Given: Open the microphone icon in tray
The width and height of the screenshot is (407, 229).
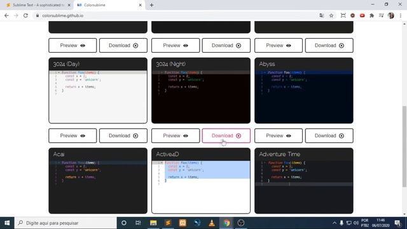Looking at the screenshot, I should (341, 223).
